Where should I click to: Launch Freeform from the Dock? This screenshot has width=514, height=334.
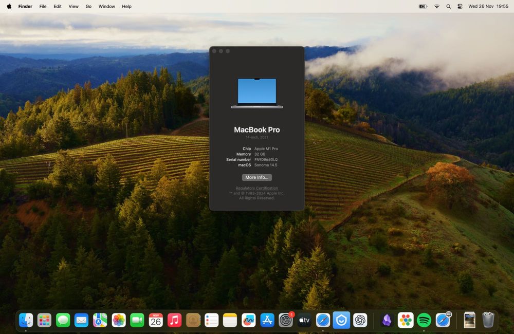[248, 320]
